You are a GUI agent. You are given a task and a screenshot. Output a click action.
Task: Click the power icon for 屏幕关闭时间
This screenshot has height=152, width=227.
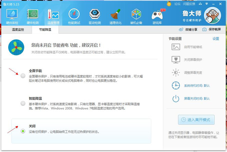pos(176,98)
